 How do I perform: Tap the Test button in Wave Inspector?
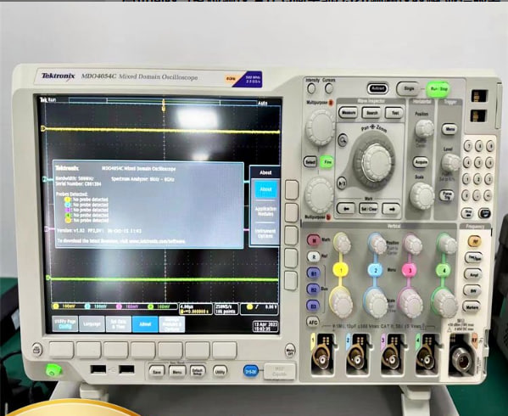coord(394,113)
